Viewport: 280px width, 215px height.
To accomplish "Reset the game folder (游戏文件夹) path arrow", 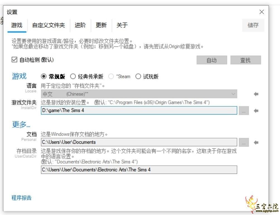I will click(x=256, y=111).
